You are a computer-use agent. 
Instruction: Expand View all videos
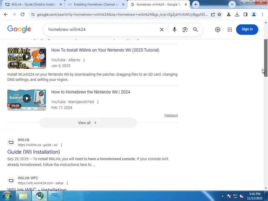pos(88,123)
